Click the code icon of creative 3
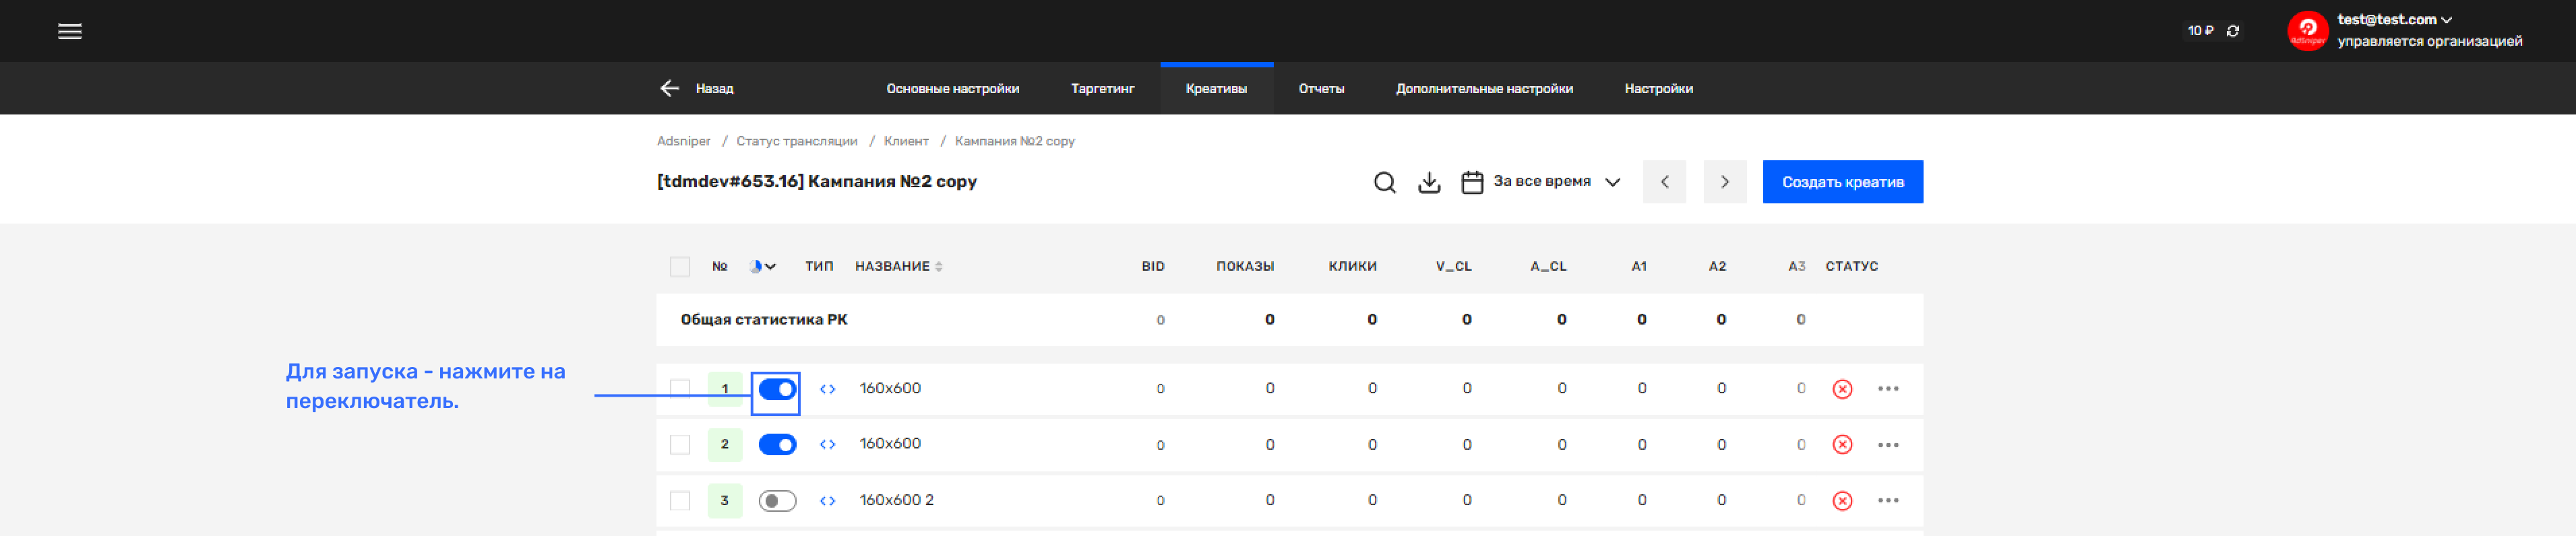Screen dimensions: 2576x536 point(827,501)
